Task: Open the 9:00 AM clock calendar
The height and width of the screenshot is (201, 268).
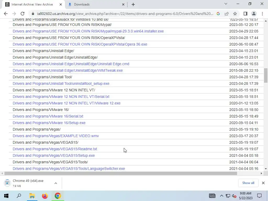Action: coord(245,196)
